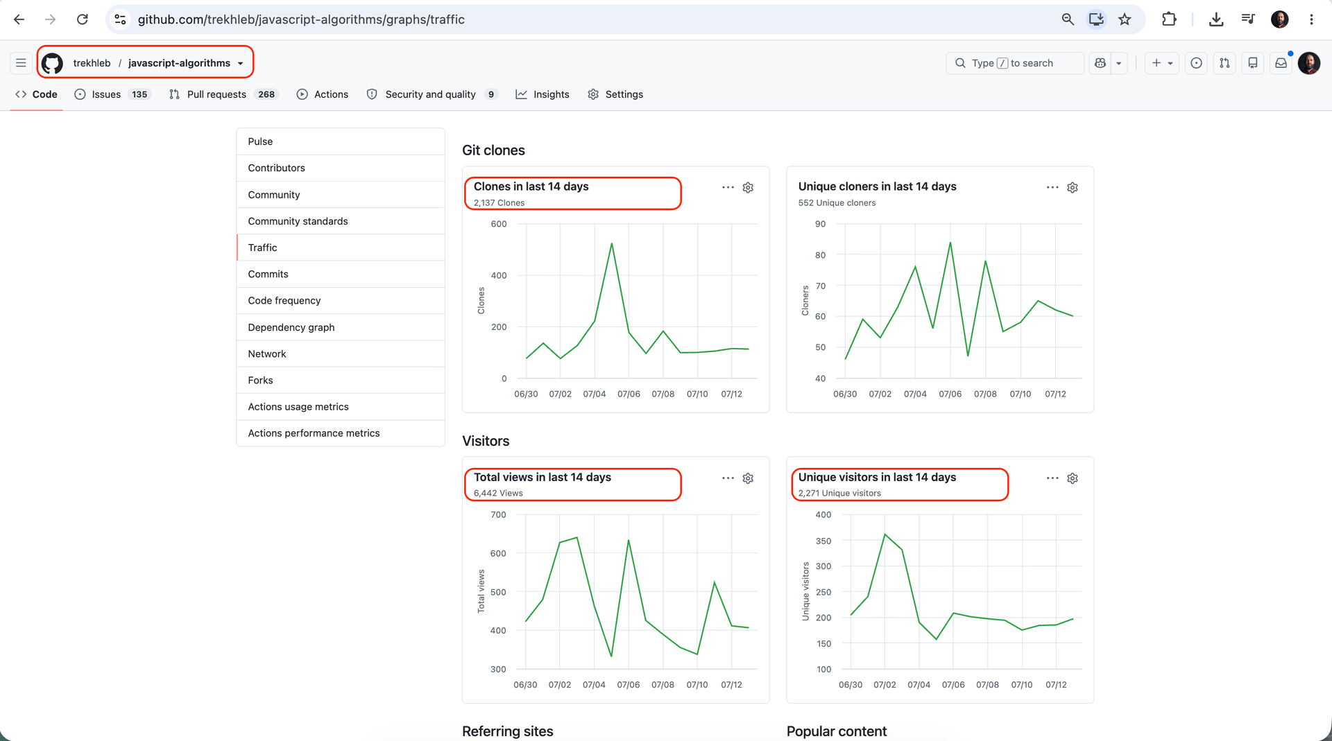The image size is (1332, 741).
Task: Bookmark this page with star icon
Action: [1125, 19]
